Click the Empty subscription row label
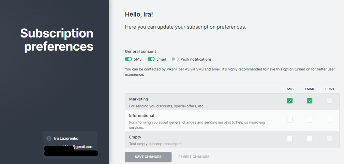Screen dimensions: 344x164 pos(135,137)
